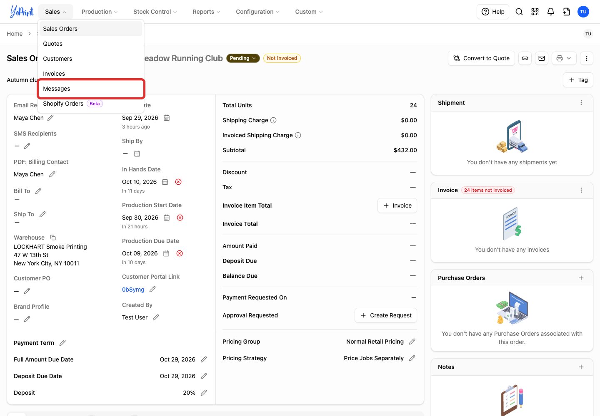Edit SMS Recipients with pencil icon
This screenshot has height=416, width=600.
(x=27, y=146)
